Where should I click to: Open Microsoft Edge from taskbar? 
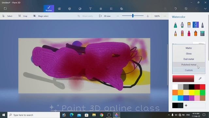pyautogui.click(x=72, y=115)
